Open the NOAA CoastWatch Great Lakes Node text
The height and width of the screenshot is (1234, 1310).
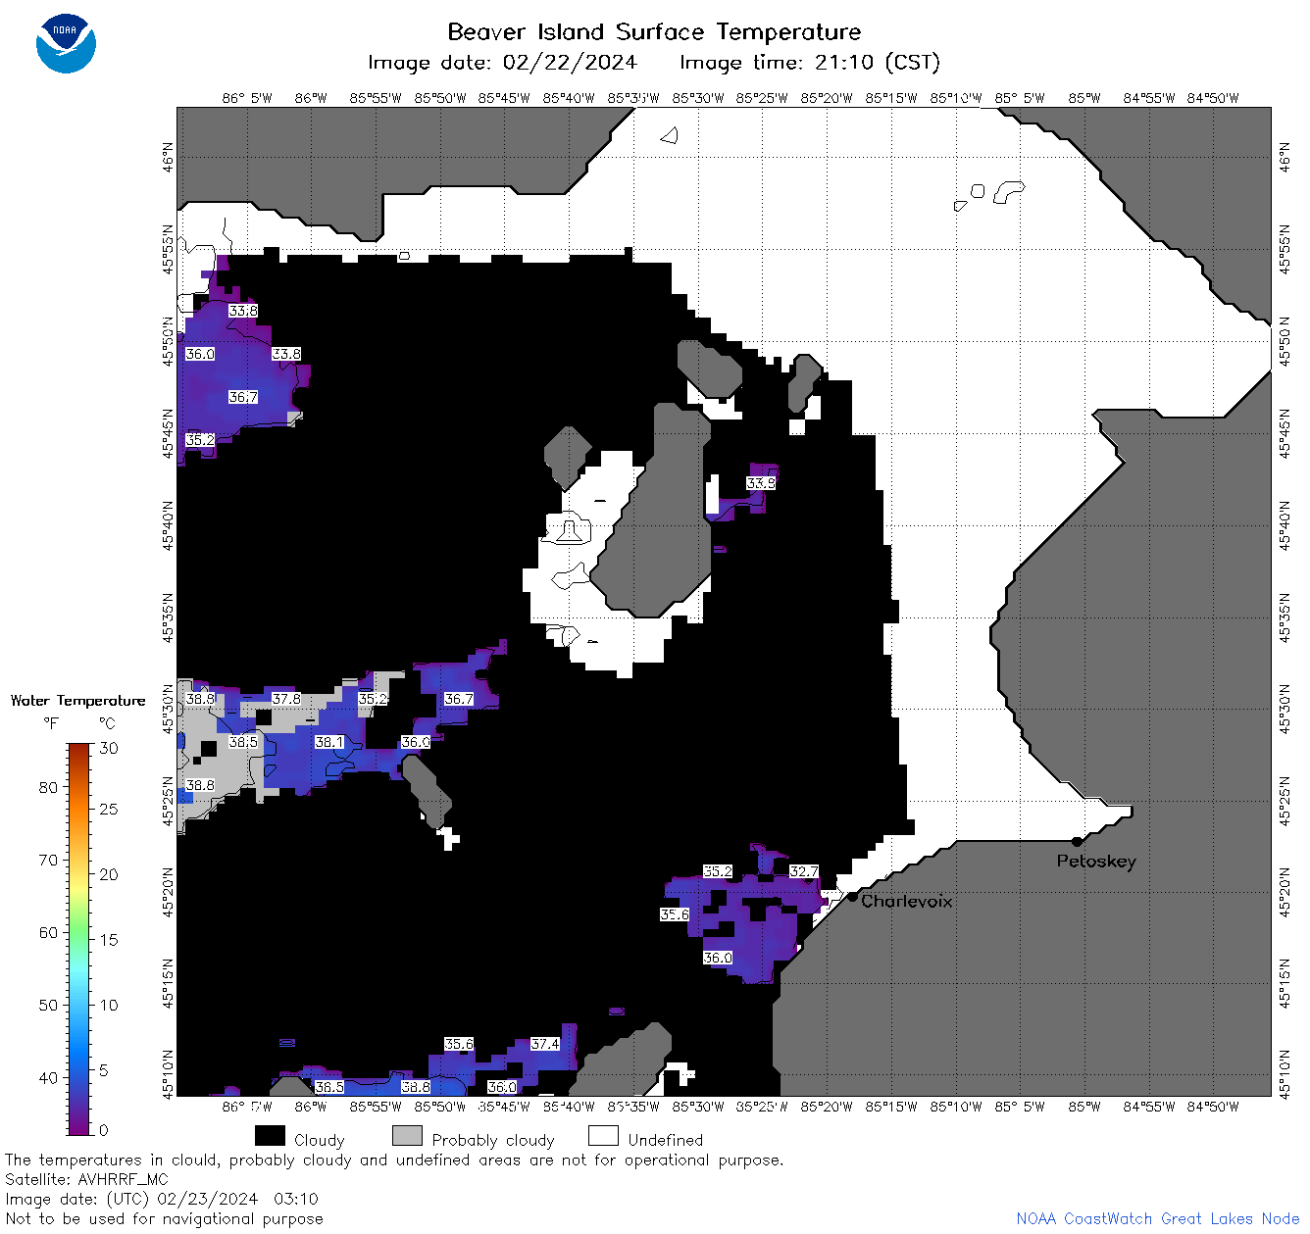click(x=1158, y=1218)
